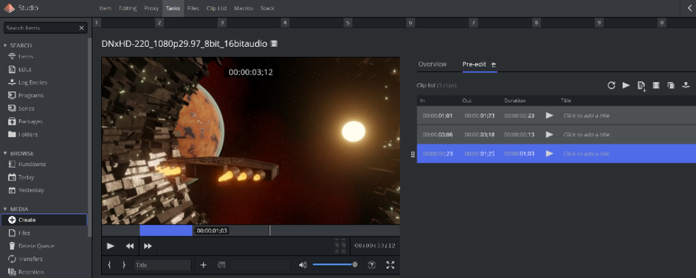696x278 pixels.
Task: Collapse the side panel with the top-right chevron
Action: (689, 8)
